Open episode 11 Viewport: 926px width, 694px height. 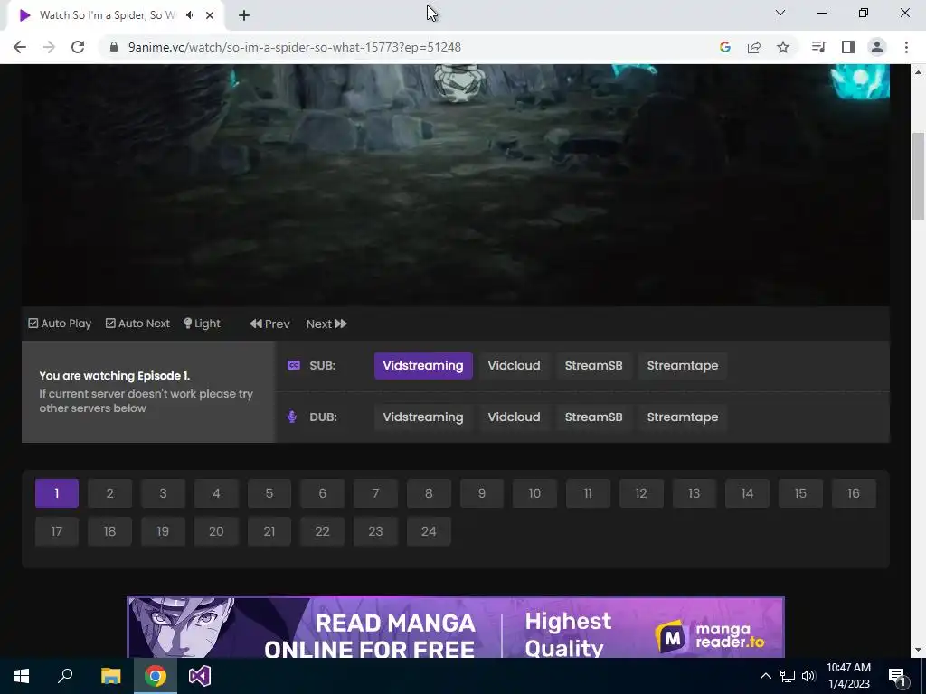click(x=588, y=493)
